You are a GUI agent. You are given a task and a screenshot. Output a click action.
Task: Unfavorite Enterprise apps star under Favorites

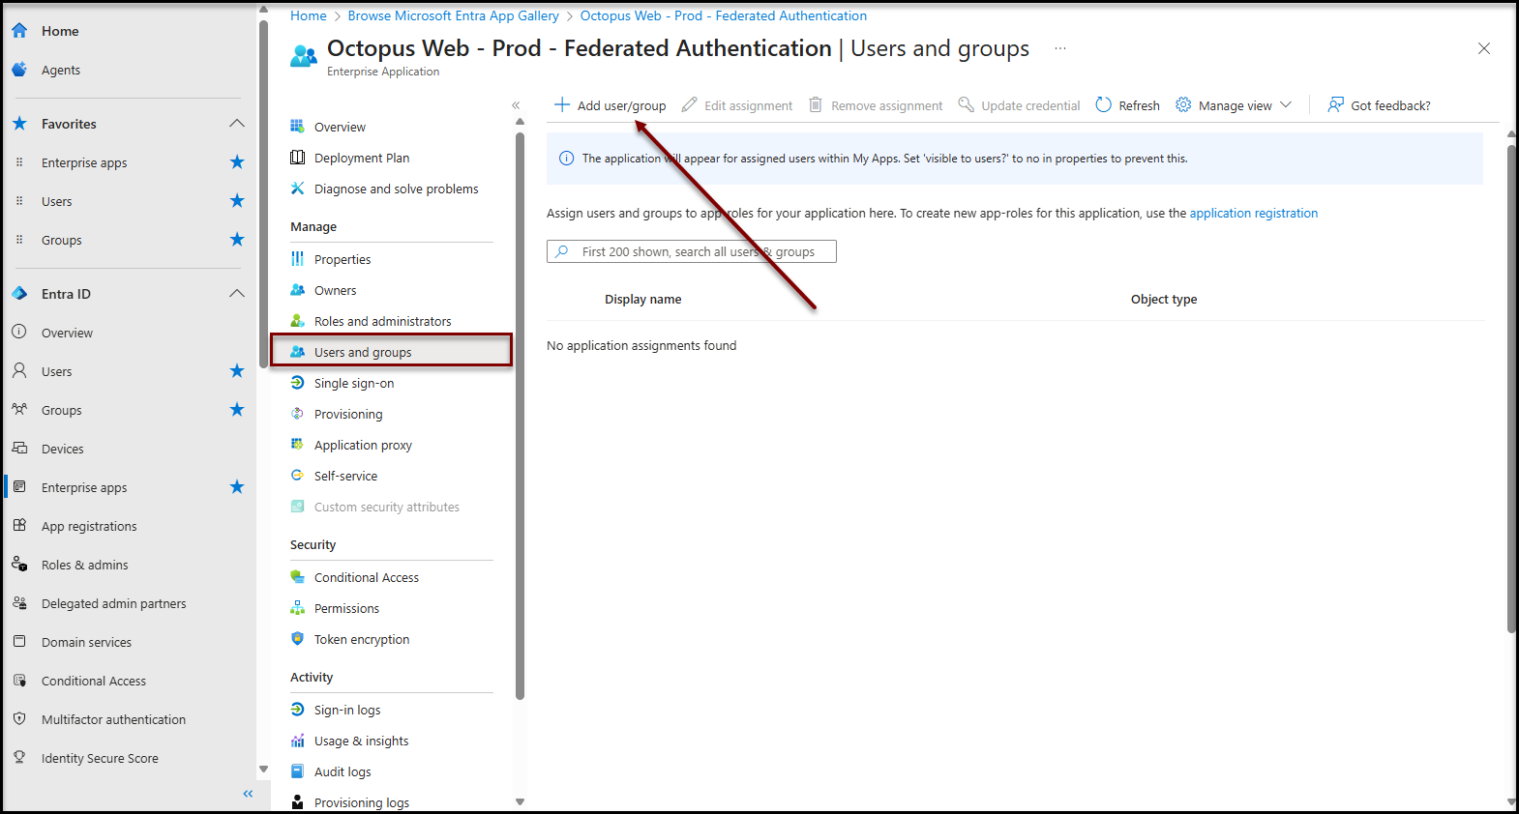(x=237, y=162)
